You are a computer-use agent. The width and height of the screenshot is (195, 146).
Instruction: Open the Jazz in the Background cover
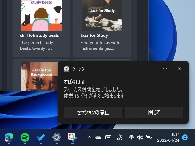(40, 76)
